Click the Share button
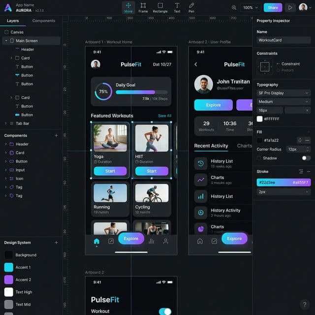The image size is (315, 315). [x=273, y=8]
